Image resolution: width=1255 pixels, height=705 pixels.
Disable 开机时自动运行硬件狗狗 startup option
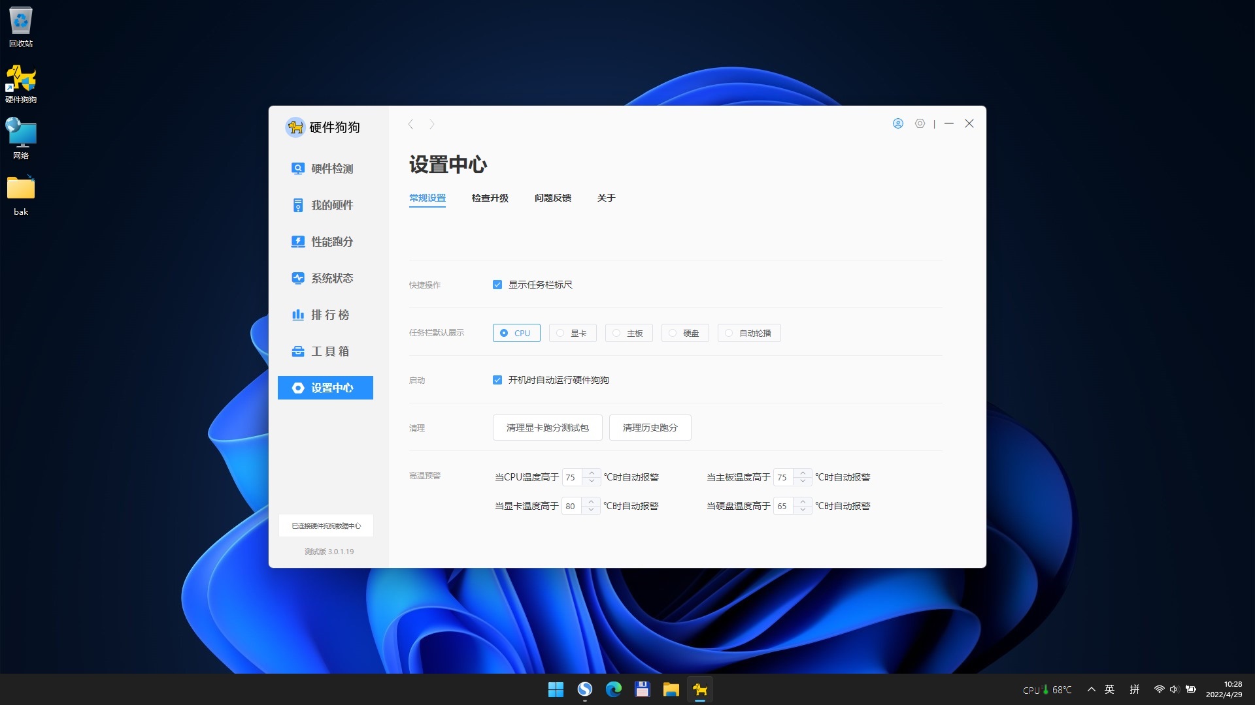[x=497, y=379]
